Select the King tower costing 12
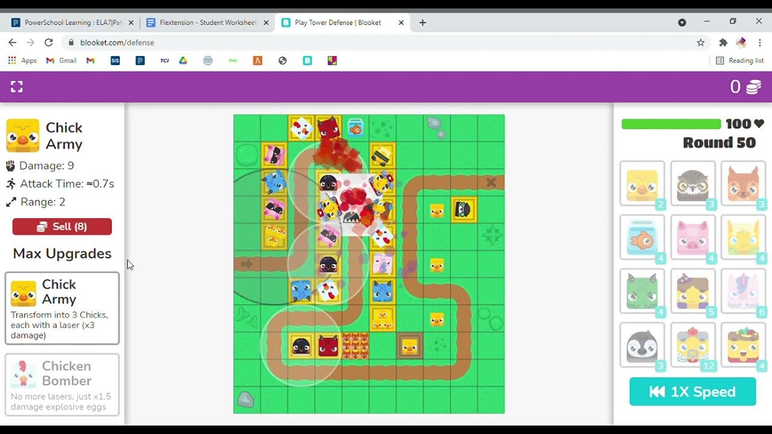Image resolution: width=772 pixels, height=434 pixels. [693, 345]
